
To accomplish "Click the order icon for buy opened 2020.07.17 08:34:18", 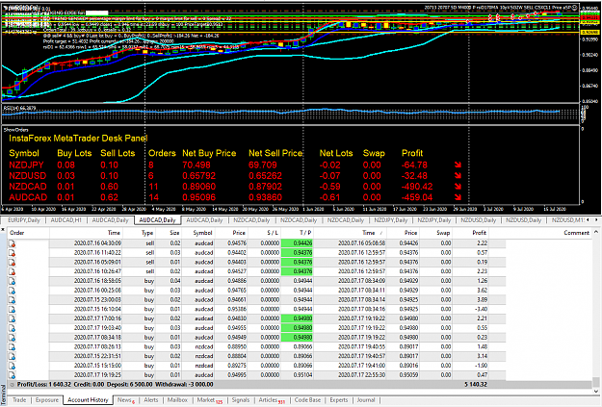I will (x=13, y=338).
